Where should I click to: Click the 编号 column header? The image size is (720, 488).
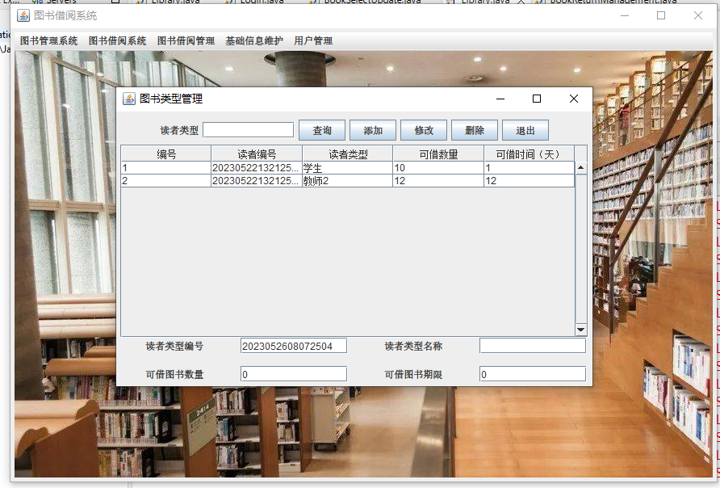point(166,154)
